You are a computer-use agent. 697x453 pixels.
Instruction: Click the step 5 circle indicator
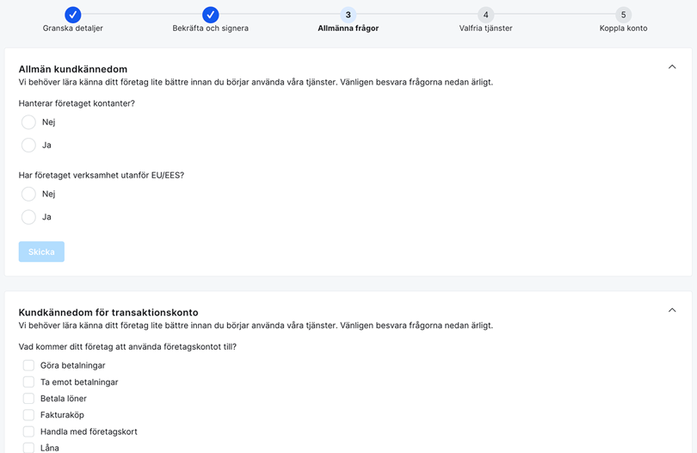tap(624, 15)
